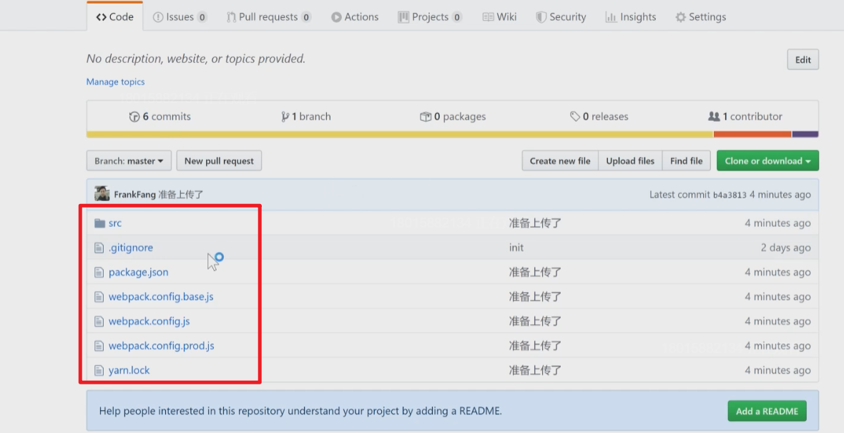This screenshot has width=844, height=433.
Task: View the 6 commits history
Action: click(160, 117)
